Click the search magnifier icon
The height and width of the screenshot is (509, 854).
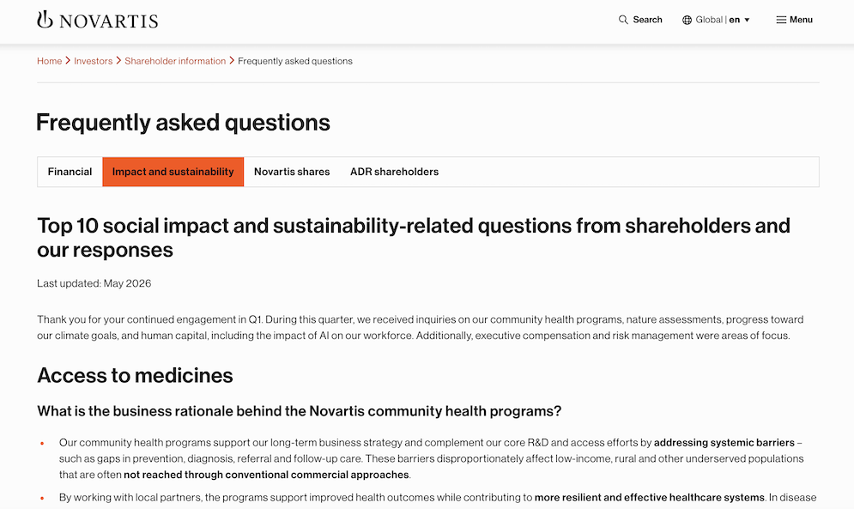click(x=623, y=20)
